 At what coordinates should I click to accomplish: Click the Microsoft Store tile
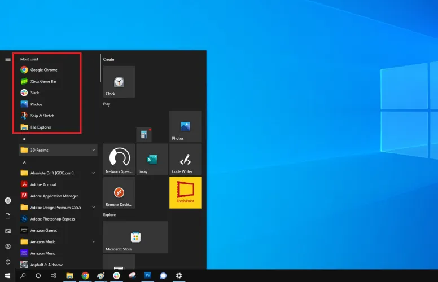pyautogui.click(x=135, y=237)
